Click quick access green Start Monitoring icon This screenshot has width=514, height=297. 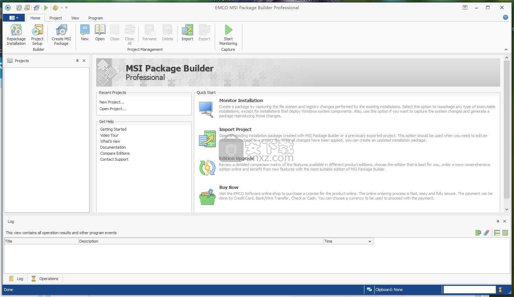tap(46, 7)
